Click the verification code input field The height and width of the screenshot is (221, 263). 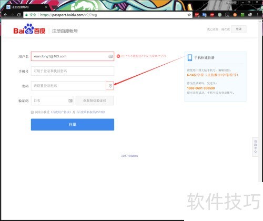(x=52, y=101)
